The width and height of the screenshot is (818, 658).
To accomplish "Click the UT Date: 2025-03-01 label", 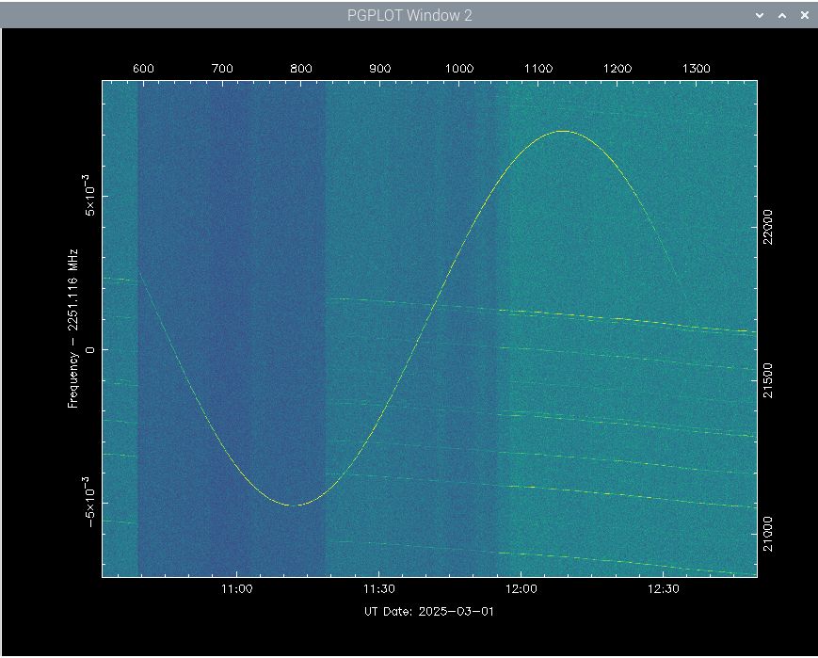I will [428, 611].
